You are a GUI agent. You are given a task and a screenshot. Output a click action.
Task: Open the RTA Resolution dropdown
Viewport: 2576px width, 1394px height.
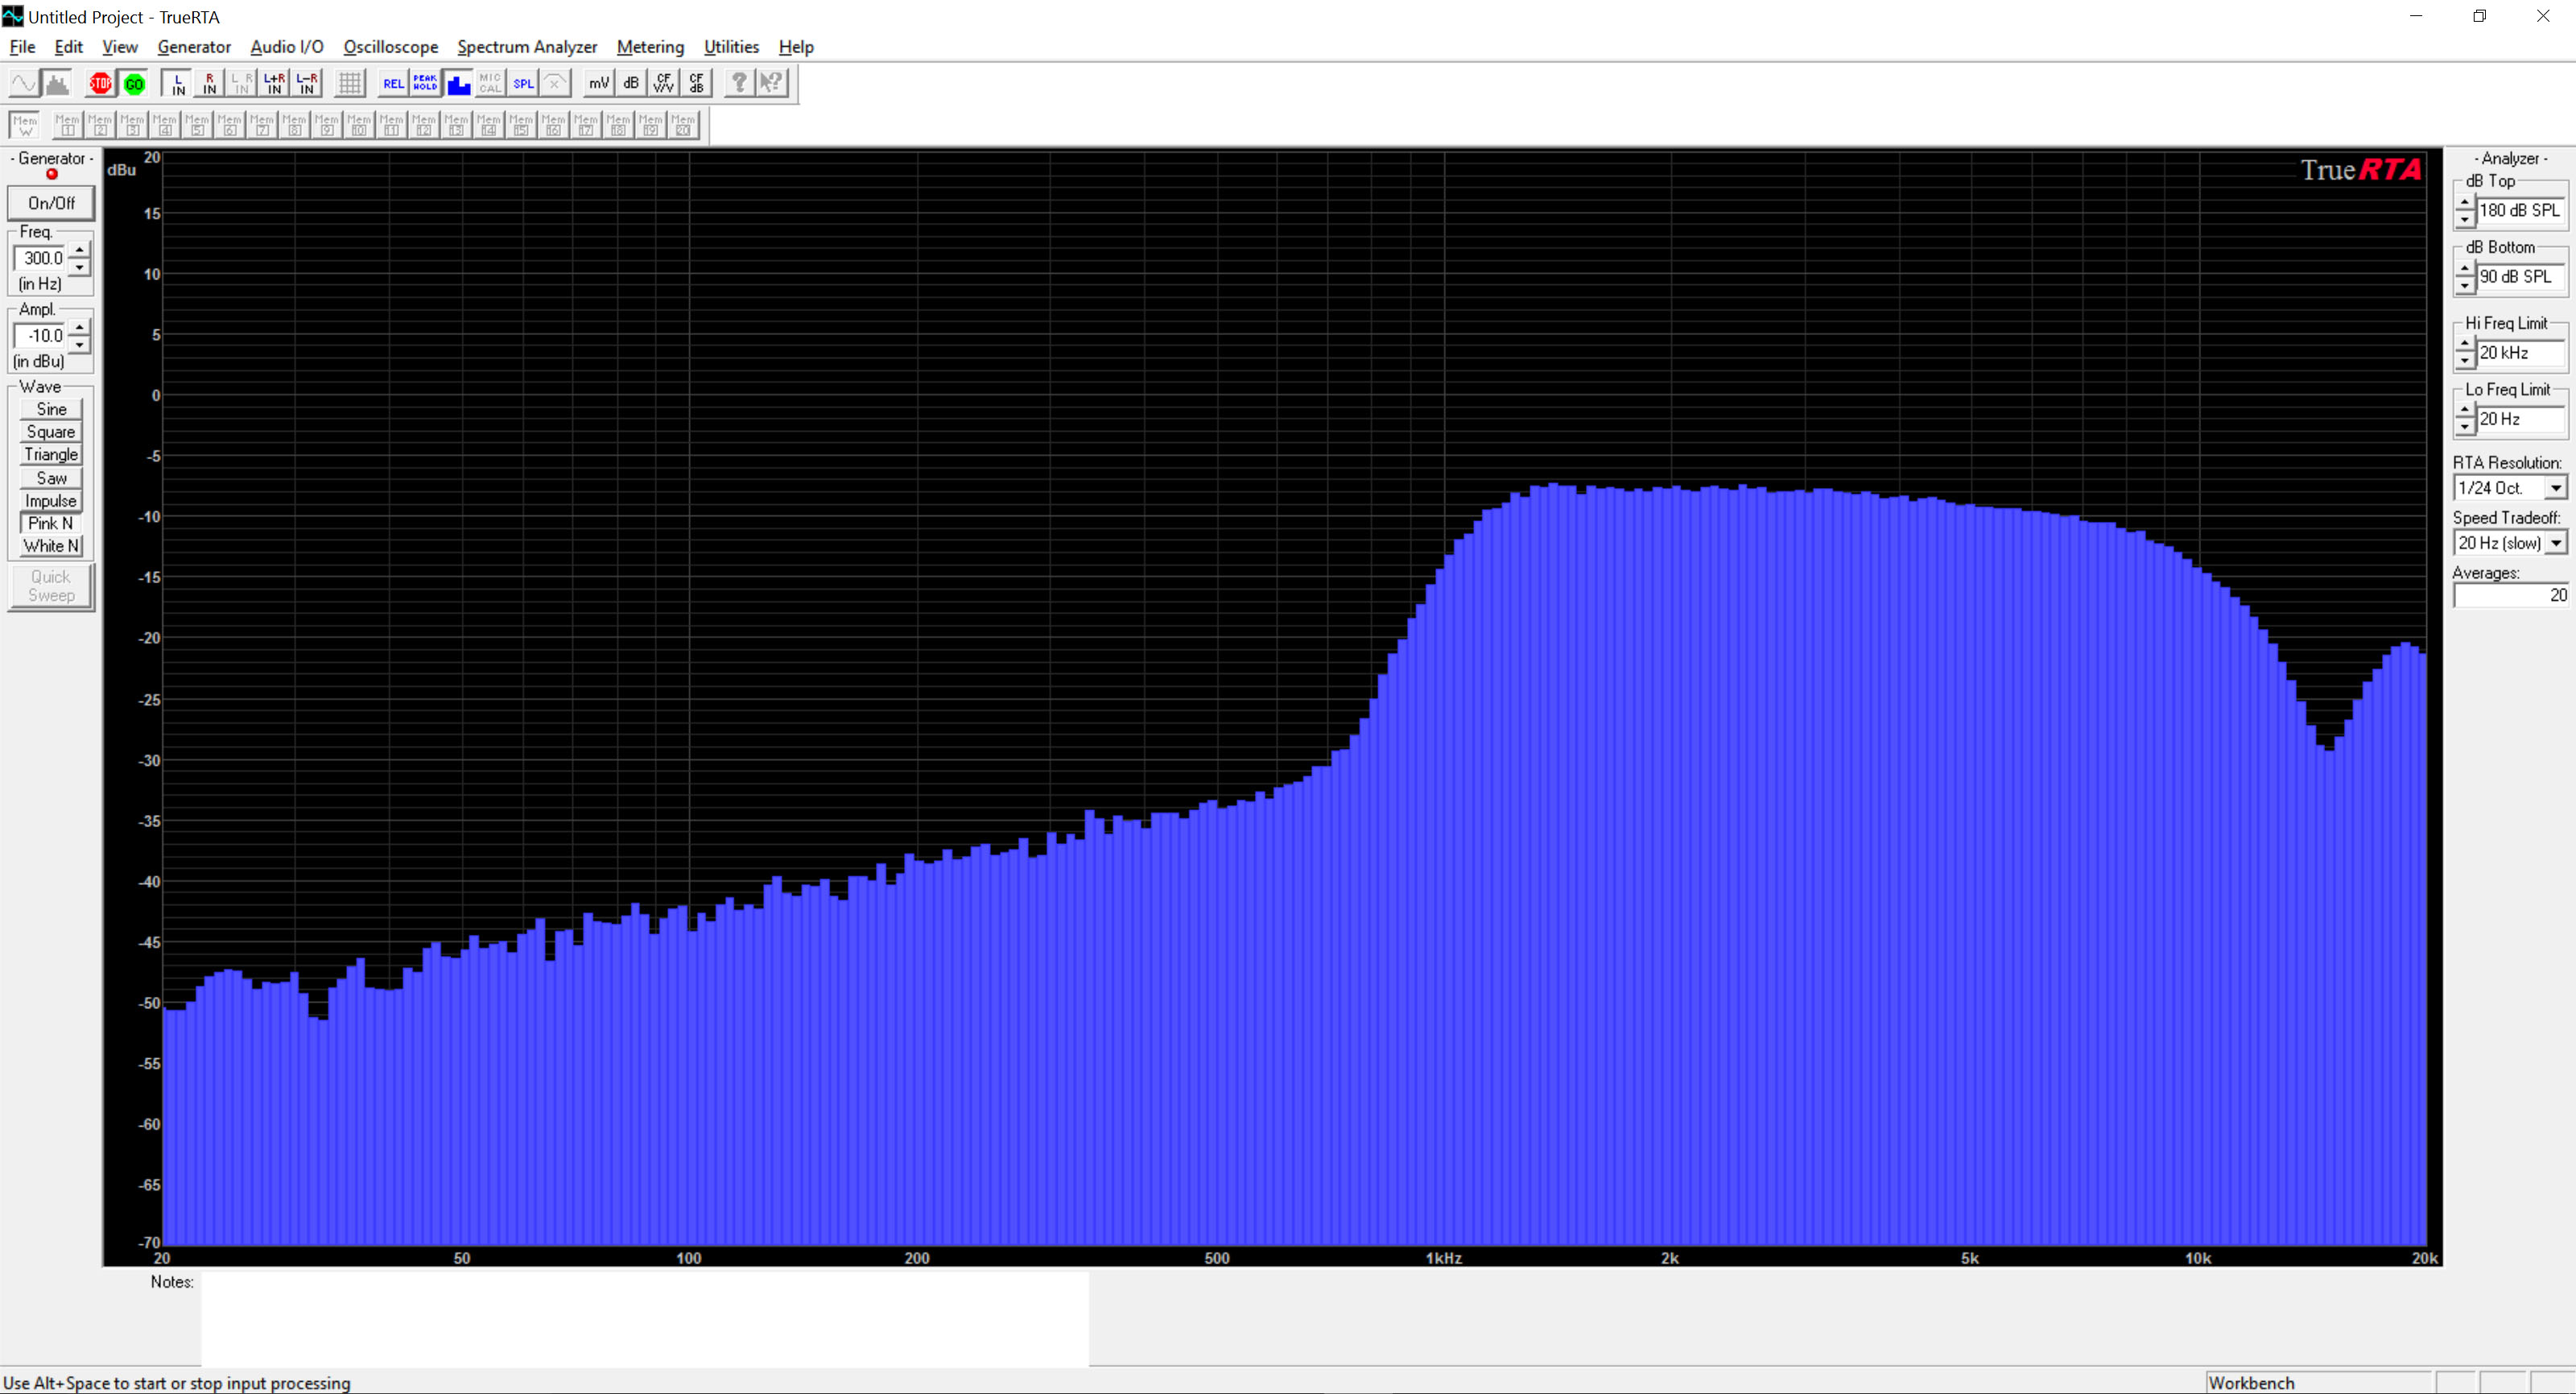tap(2556, 487)
